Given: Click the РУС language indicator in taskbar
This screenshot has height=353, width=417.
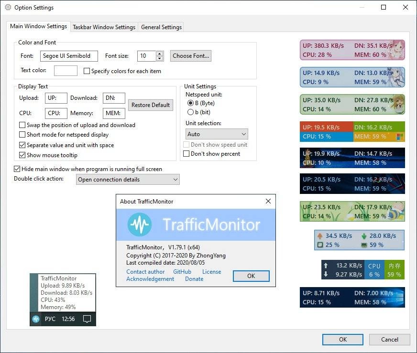Looking at the screenshot, I should pyautogui.click(x=50, y=319).
